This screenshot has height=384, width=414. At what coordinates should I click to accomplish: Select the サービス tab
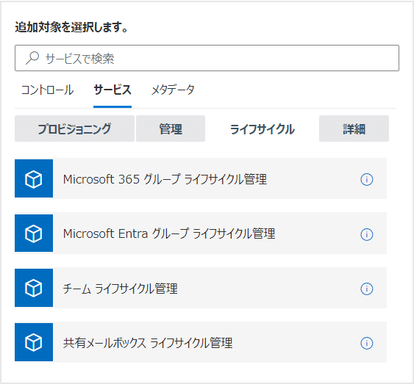[113, 90]
